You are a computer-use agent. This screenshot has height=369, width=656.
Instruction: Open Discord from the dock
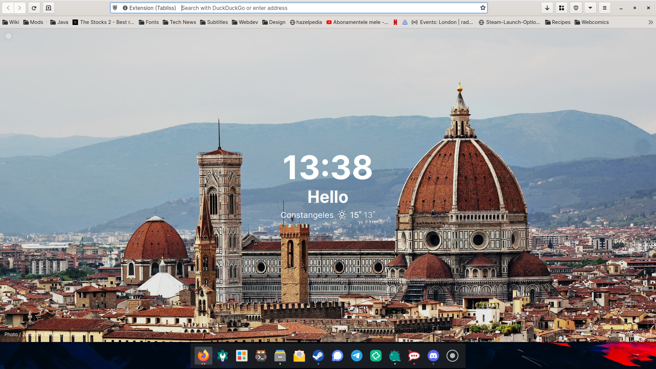point(433,356)
